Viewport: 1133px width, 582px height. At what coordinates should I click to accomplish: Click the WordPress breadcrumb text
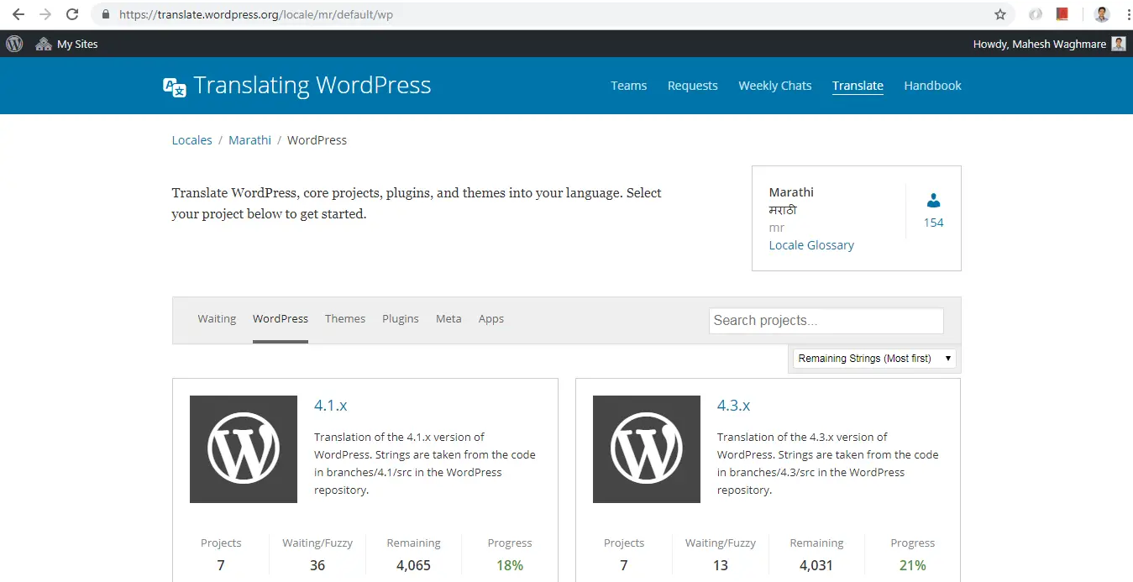(317, 140)
